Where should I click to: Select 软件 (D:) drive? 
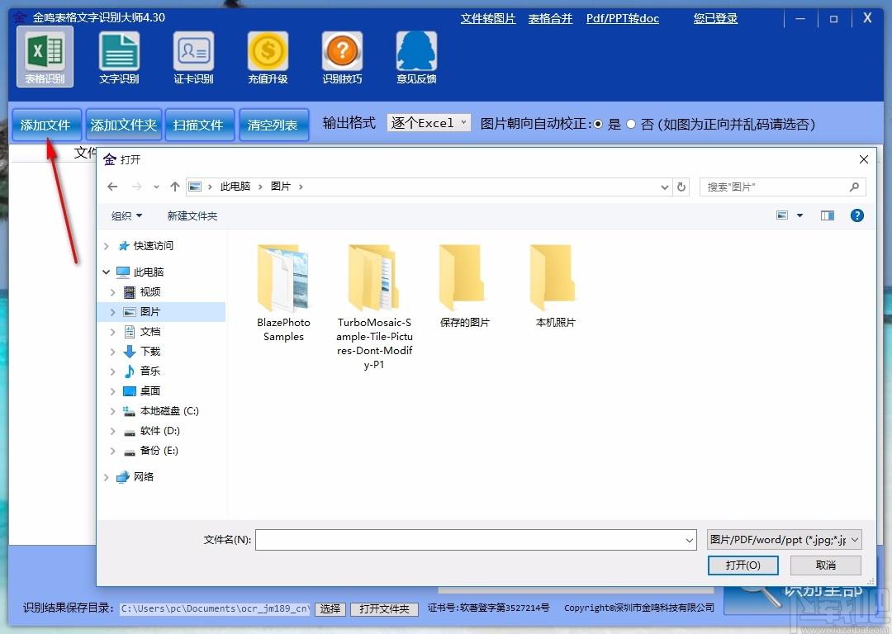[x=160, y=430]
